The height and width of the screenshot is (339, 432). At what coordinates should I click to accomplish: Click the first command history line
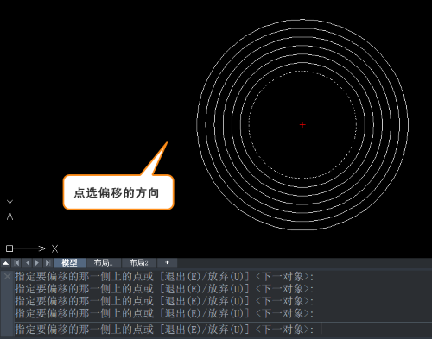[164, 277]
